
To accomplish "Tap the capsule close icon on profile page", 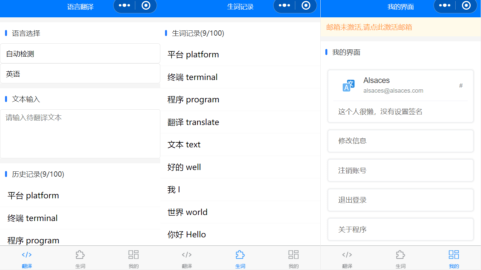I will (x=466, y=5).
